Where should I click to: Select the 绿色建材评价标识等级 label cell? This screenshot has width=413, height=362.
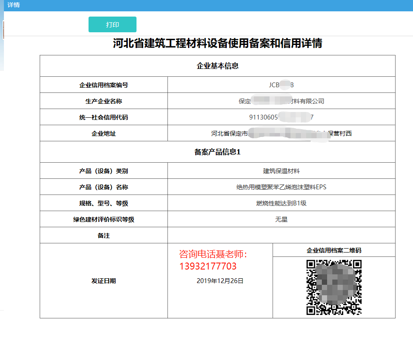pyautogui.click(x=103, y=219)
